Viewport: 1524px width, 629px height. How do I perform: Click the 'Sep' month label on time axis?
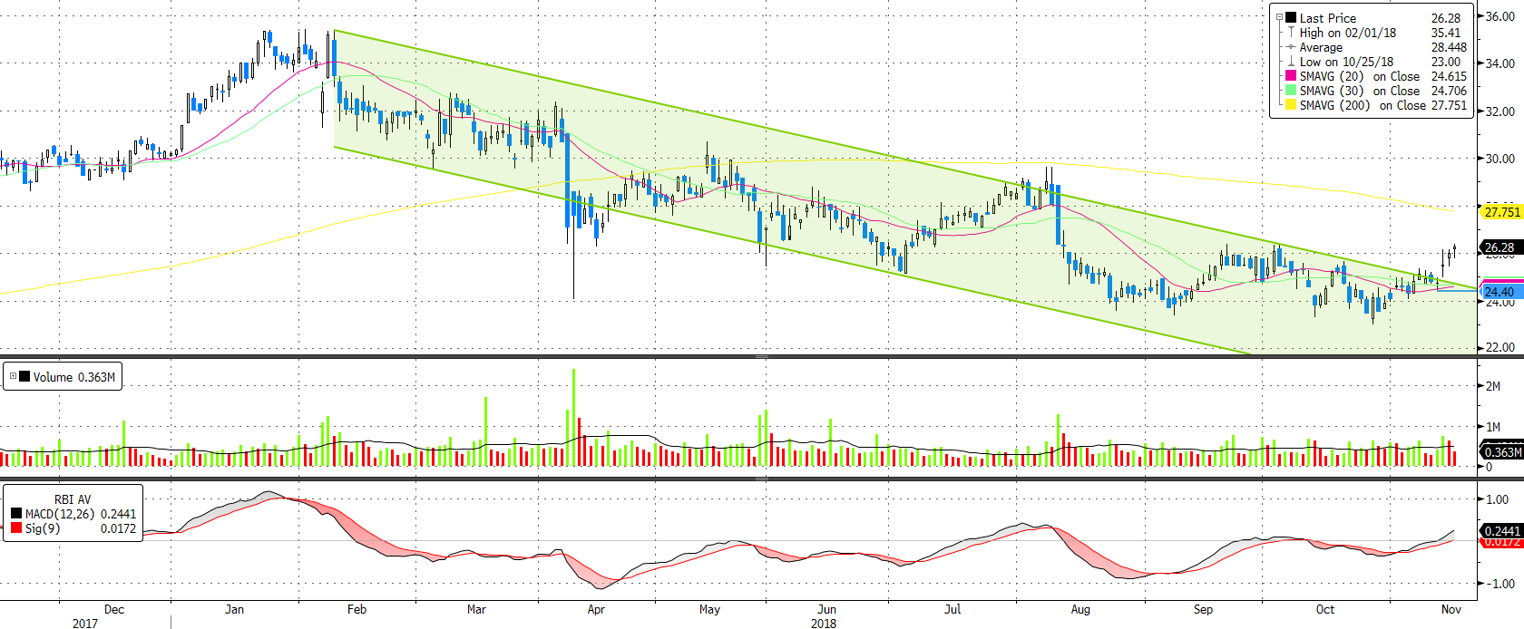pos(1203,609)
